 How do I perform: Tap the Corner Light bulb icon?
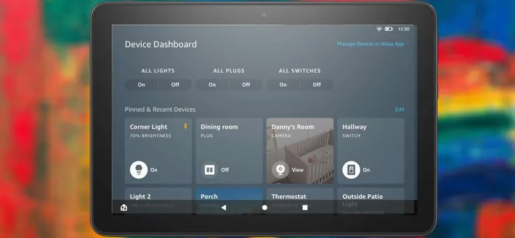point(139,170)
